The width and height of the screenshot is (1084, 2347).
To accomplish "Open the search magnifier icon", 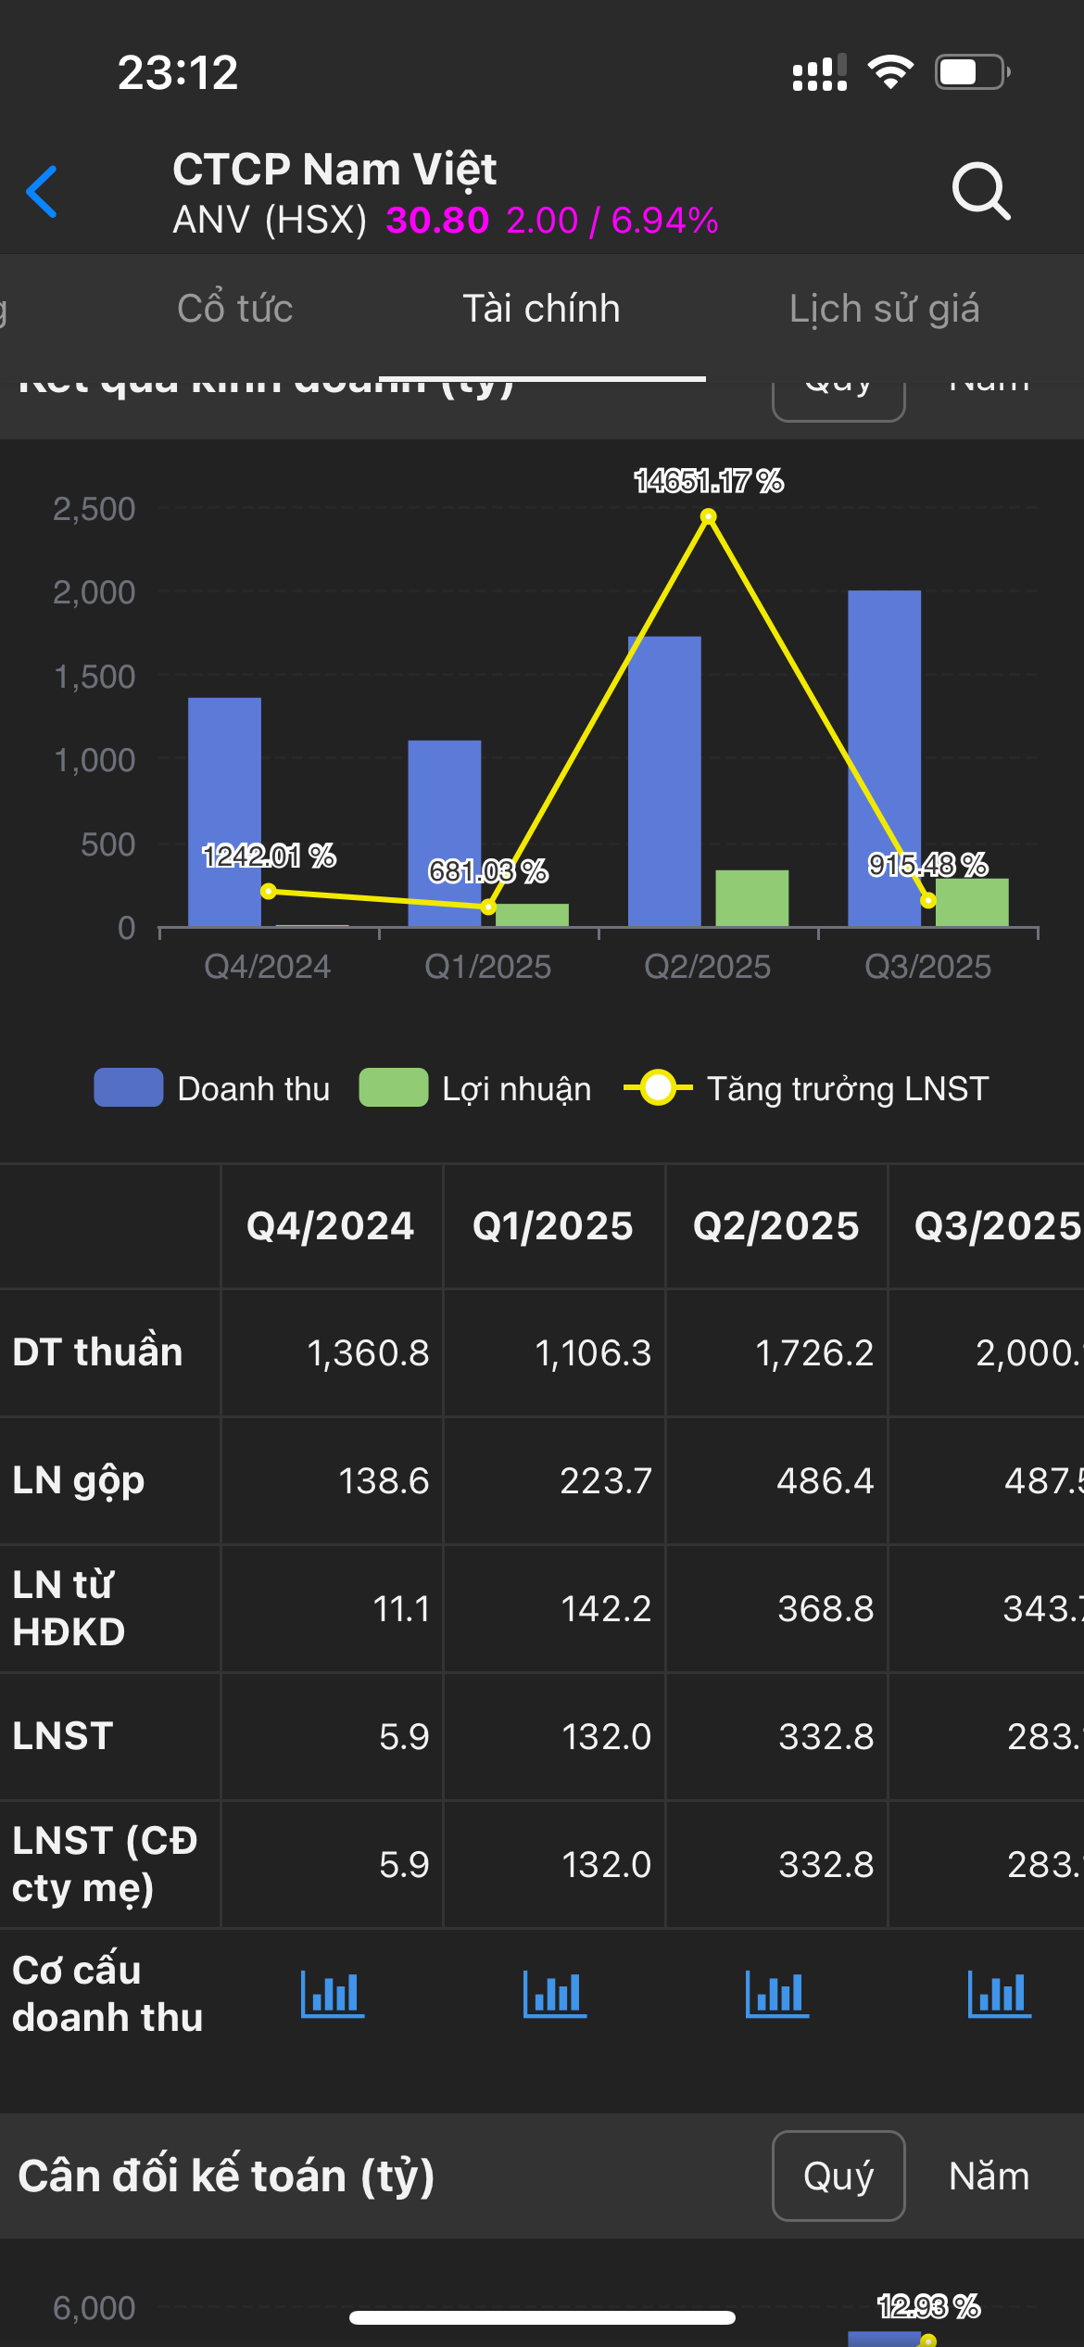I will click(x=980, y=192).
